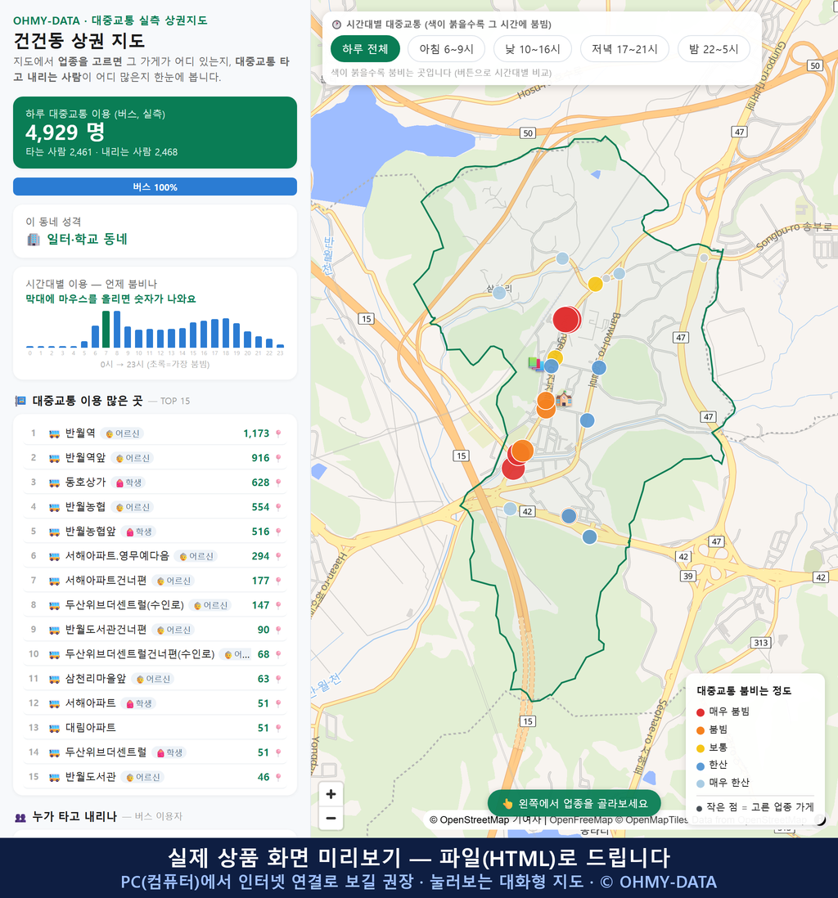Zoom in with the map plus button
This screenshot has width=838, height=898.
(331, 794)
